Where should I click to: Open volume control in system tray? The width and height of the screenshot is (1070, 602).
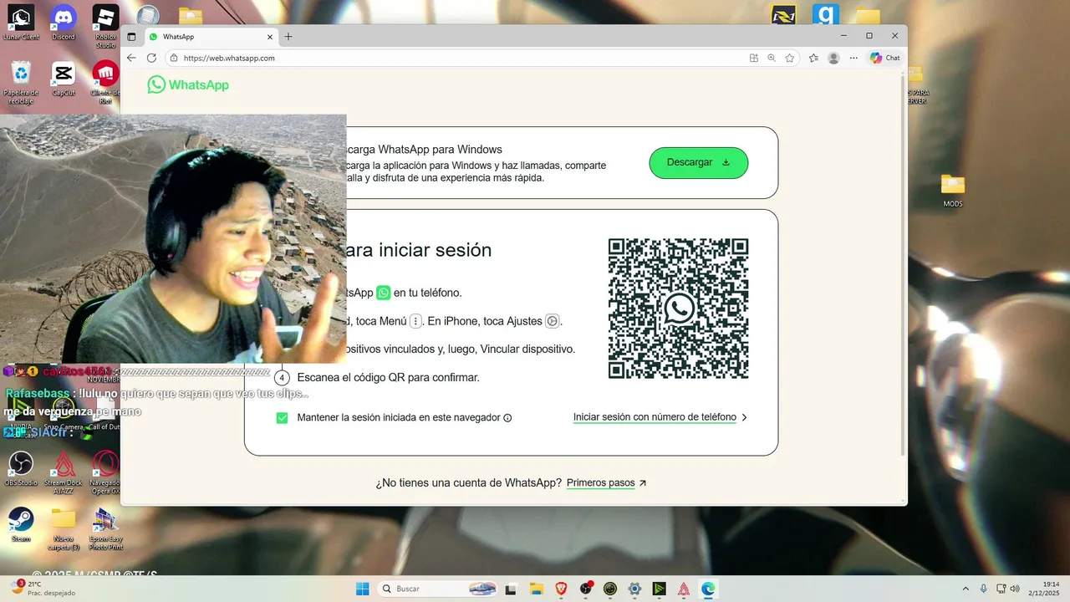1014,589
